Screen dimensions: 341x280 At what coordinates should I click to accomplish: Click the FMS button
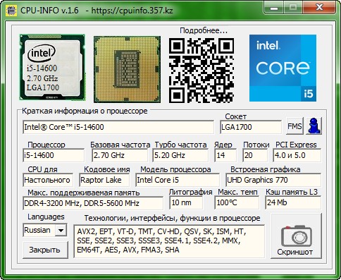pos(294,126)
